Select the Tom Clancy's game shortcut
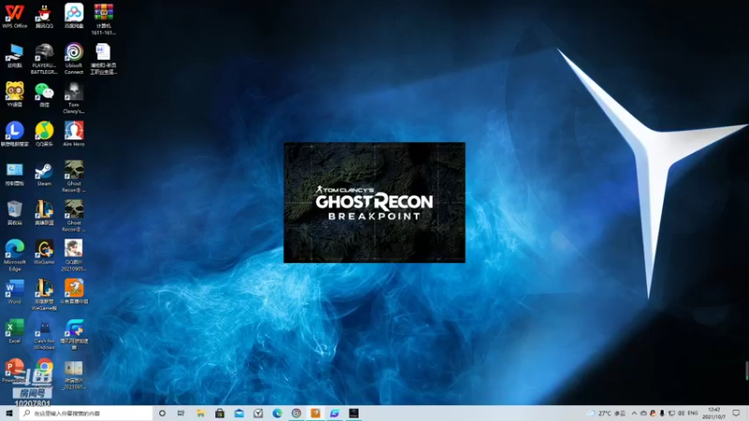The image size is (749, 421). 74,98
